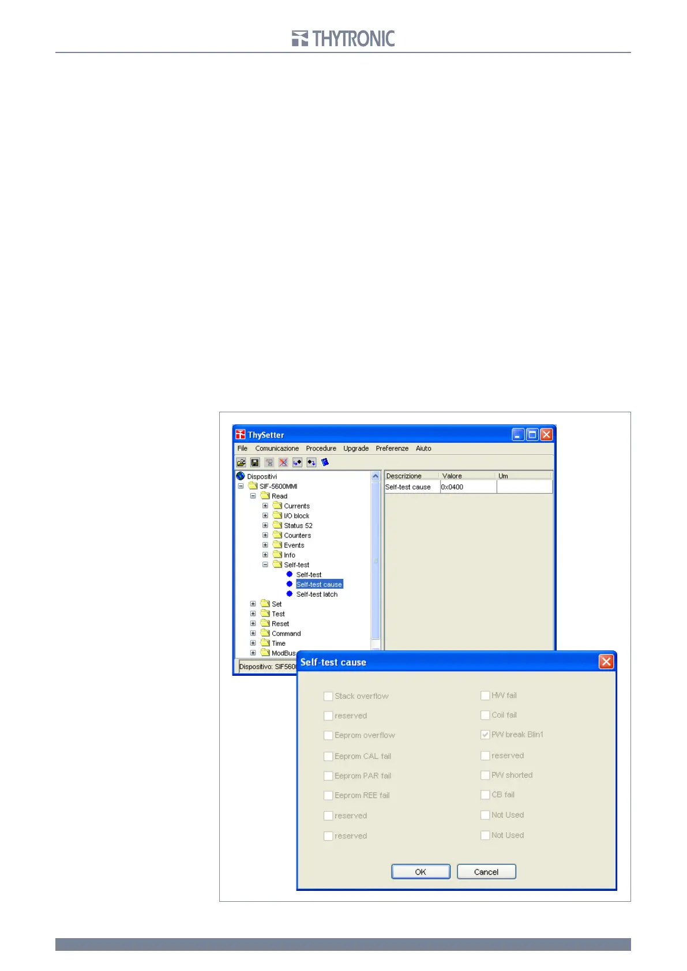Click the ThySetter logo icon in title bar
Screen dimensions: 687x971
(241, 435)
